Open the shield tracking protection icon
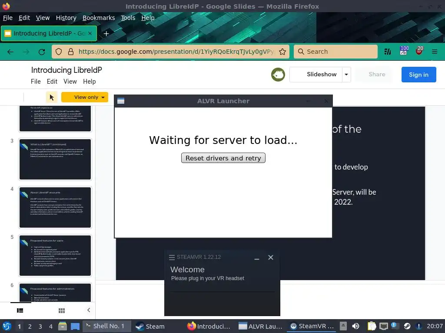 click(x=59, y=52)
